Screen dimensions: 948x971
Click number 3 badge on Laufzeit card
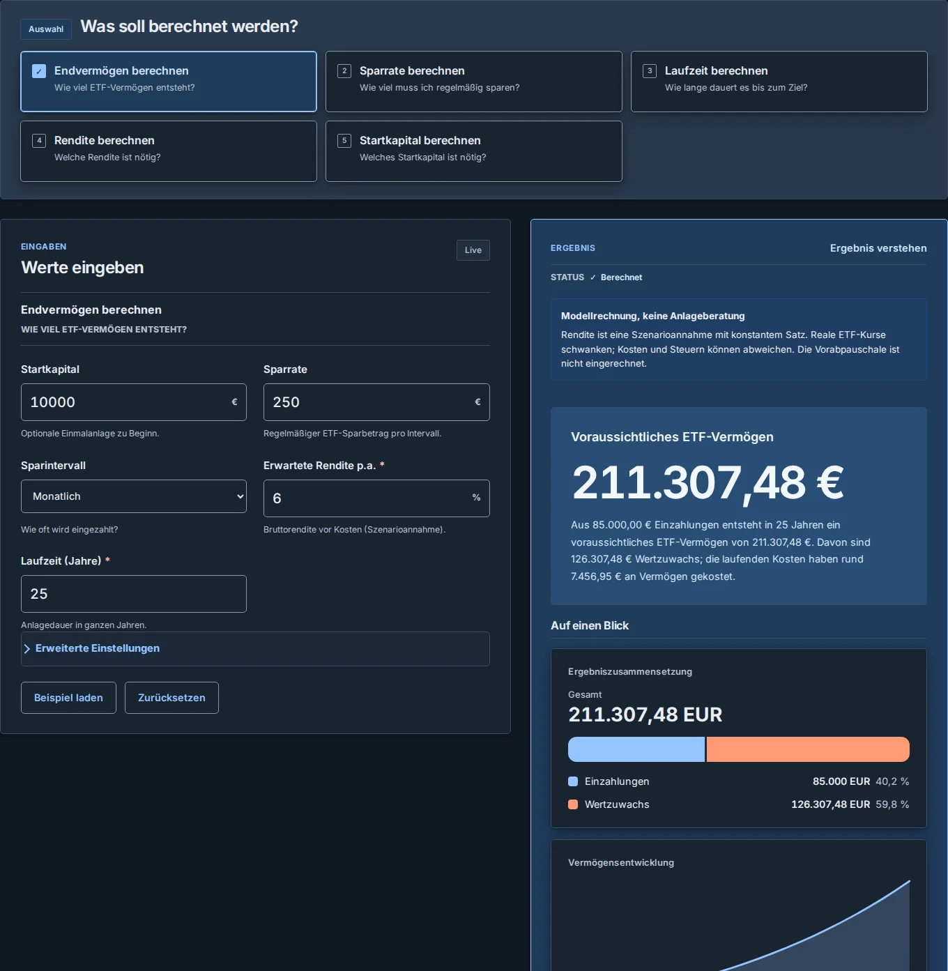pyautogui.click(x=650, y=71)
